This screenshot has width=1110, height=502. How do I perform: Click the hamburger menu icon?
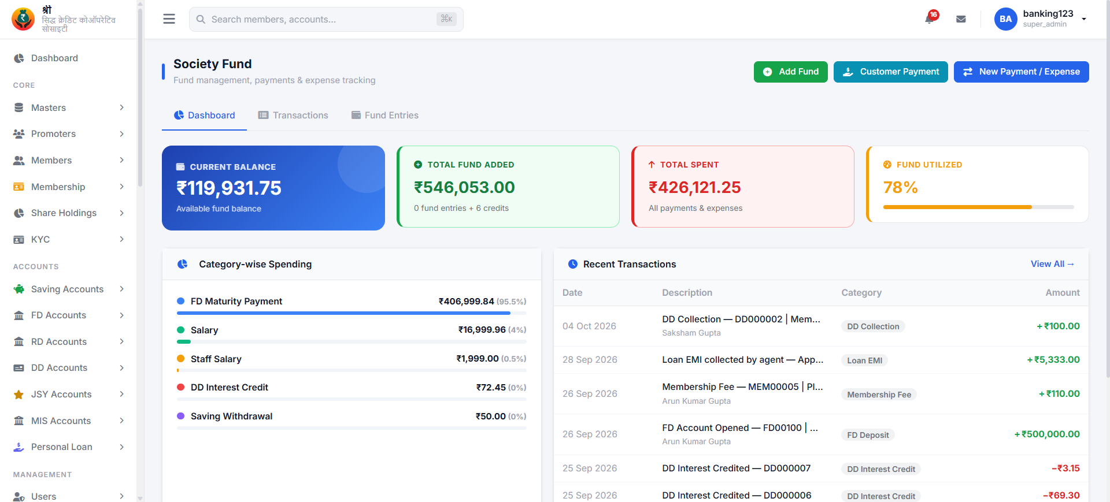point(169,19)
